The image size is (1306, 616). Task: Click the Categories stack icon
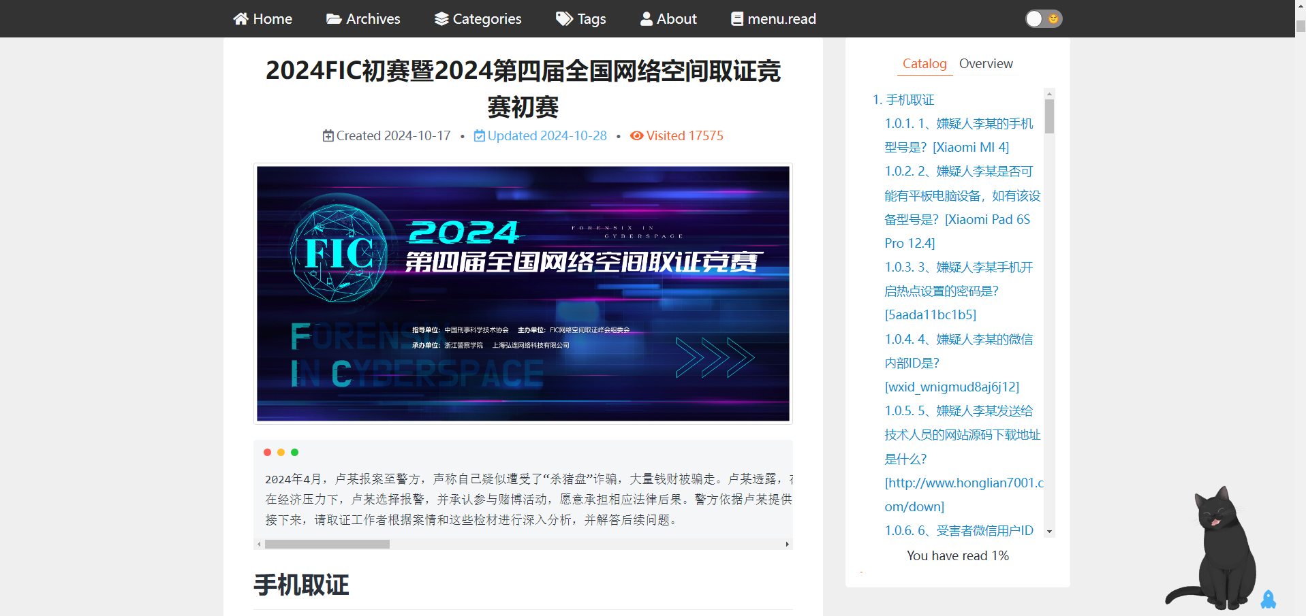(441, 19)
